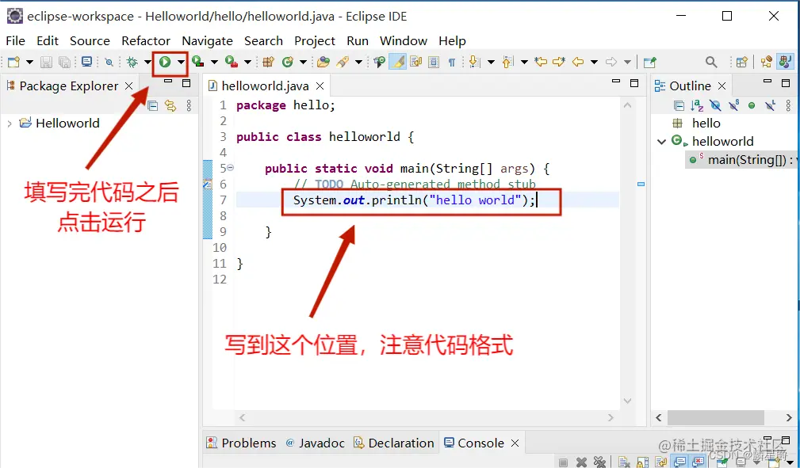This screenshot has width=800, height=468.
Task: Open Package Explorer view menu dots
Action: [x=189, y=105]
